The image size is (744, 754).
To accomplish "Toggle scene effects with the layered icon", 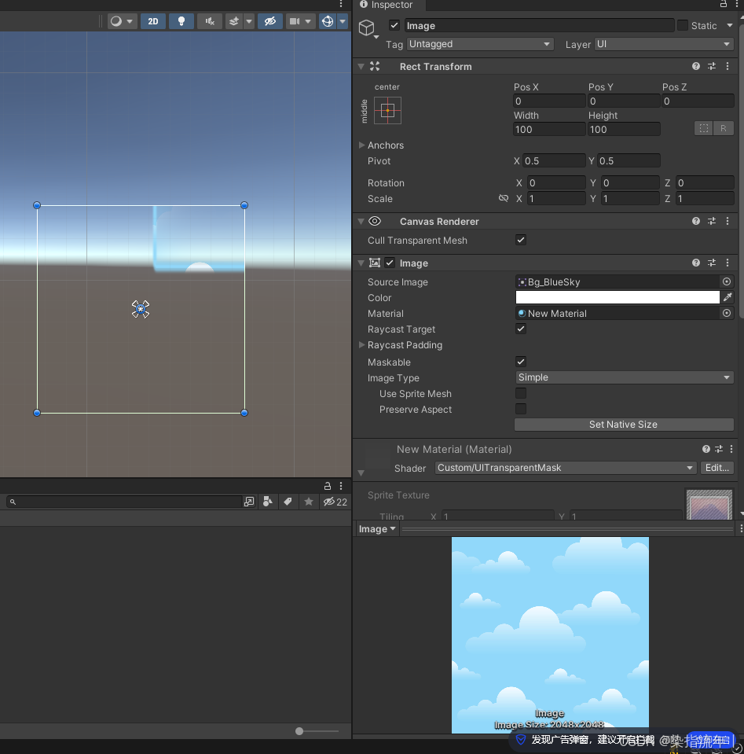I will (236, 21).
